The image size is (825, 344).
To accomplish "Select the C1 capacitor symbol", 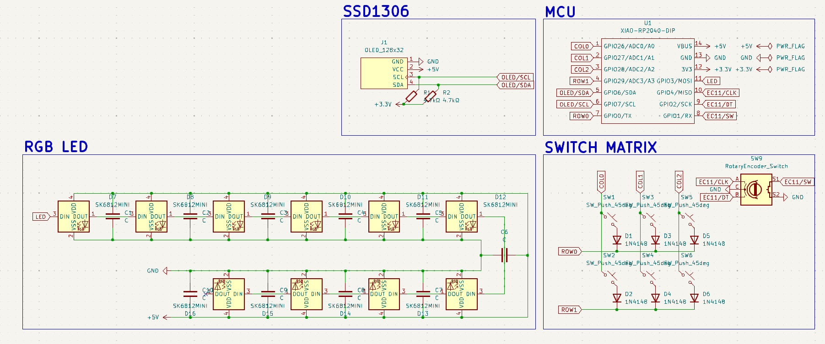I will click(113, 217).
